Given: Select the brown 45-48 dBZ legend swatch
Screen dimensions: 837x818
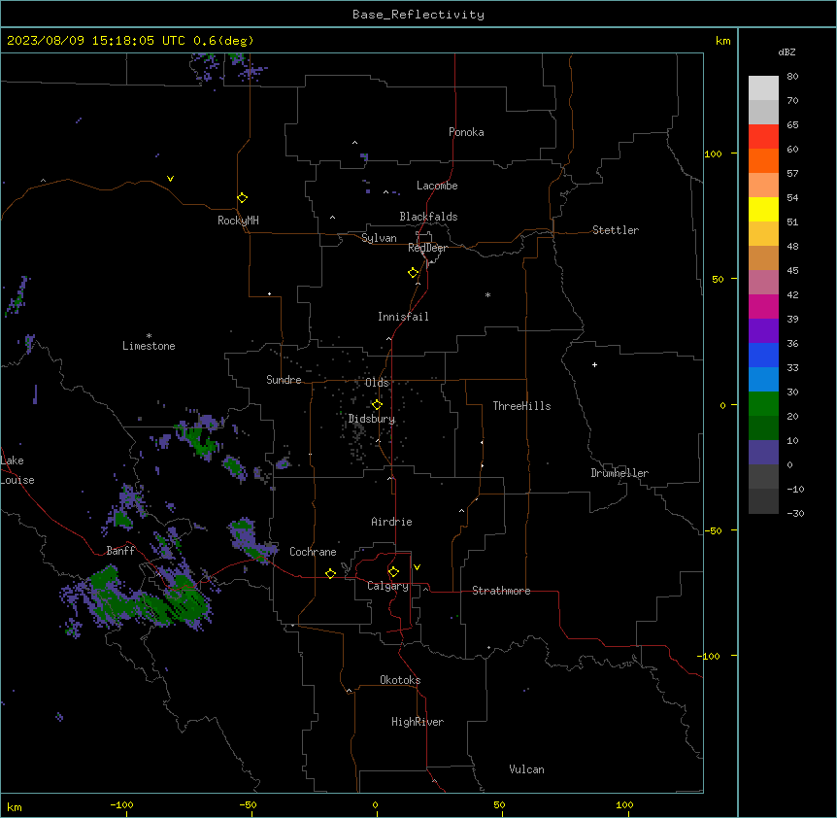Looking at the screenshot, I should click(x=763, y=257).
